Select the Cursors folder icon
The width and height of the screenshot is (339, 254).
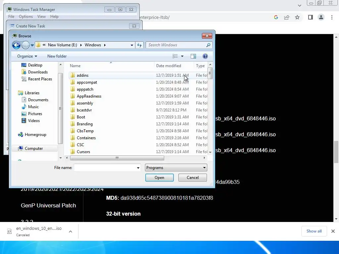(x=73, y=151)
